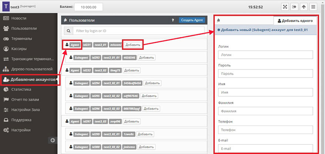Click the purple T account logo
Screen dimensions: 325x154
[5, 7]
